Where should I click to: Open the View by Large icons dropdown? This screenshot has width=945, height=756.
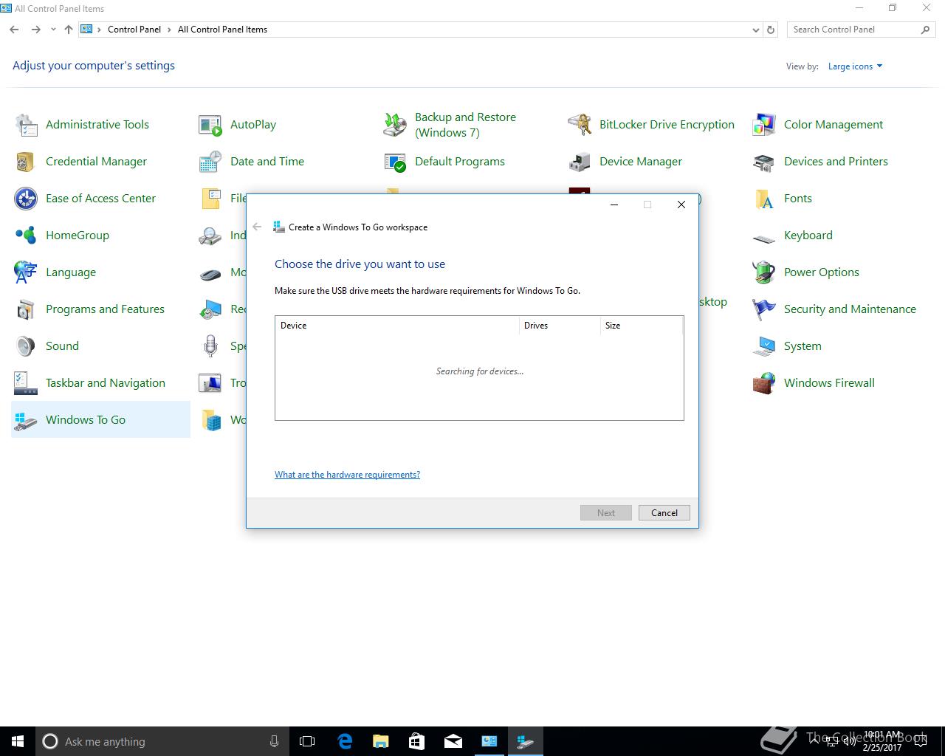[855, 66]
